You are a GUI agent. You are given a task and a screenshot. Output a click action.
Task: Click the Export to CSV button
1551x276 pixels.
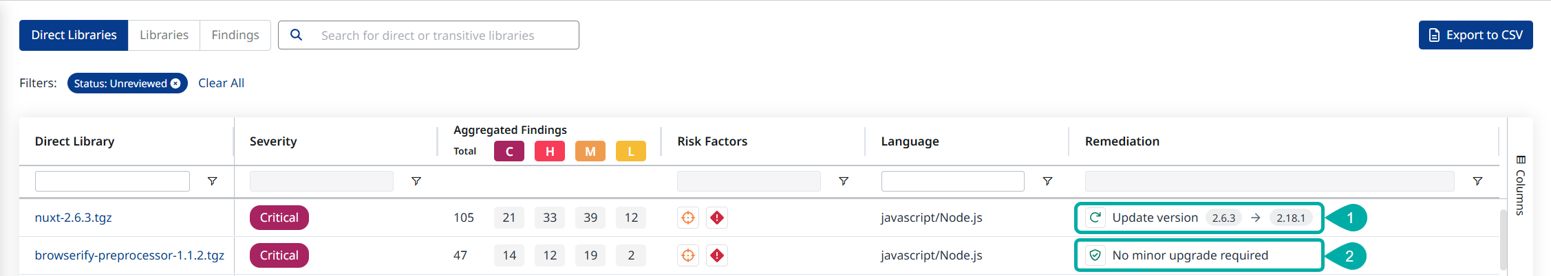1475,35
